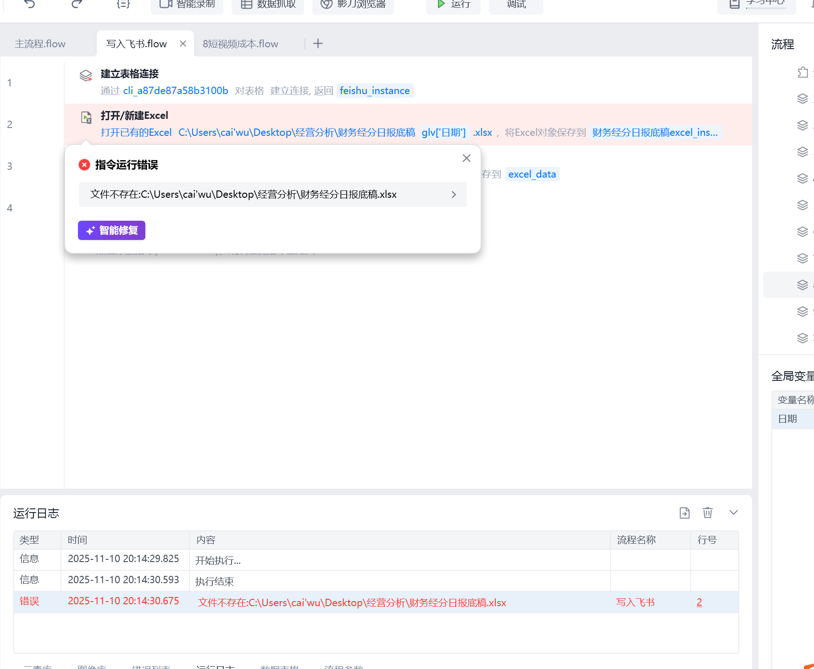Image resolution: width=814 pixels, height=669 pixels.
Task: Click the main flow icon in 流程 panel
Action: point(802,72)
